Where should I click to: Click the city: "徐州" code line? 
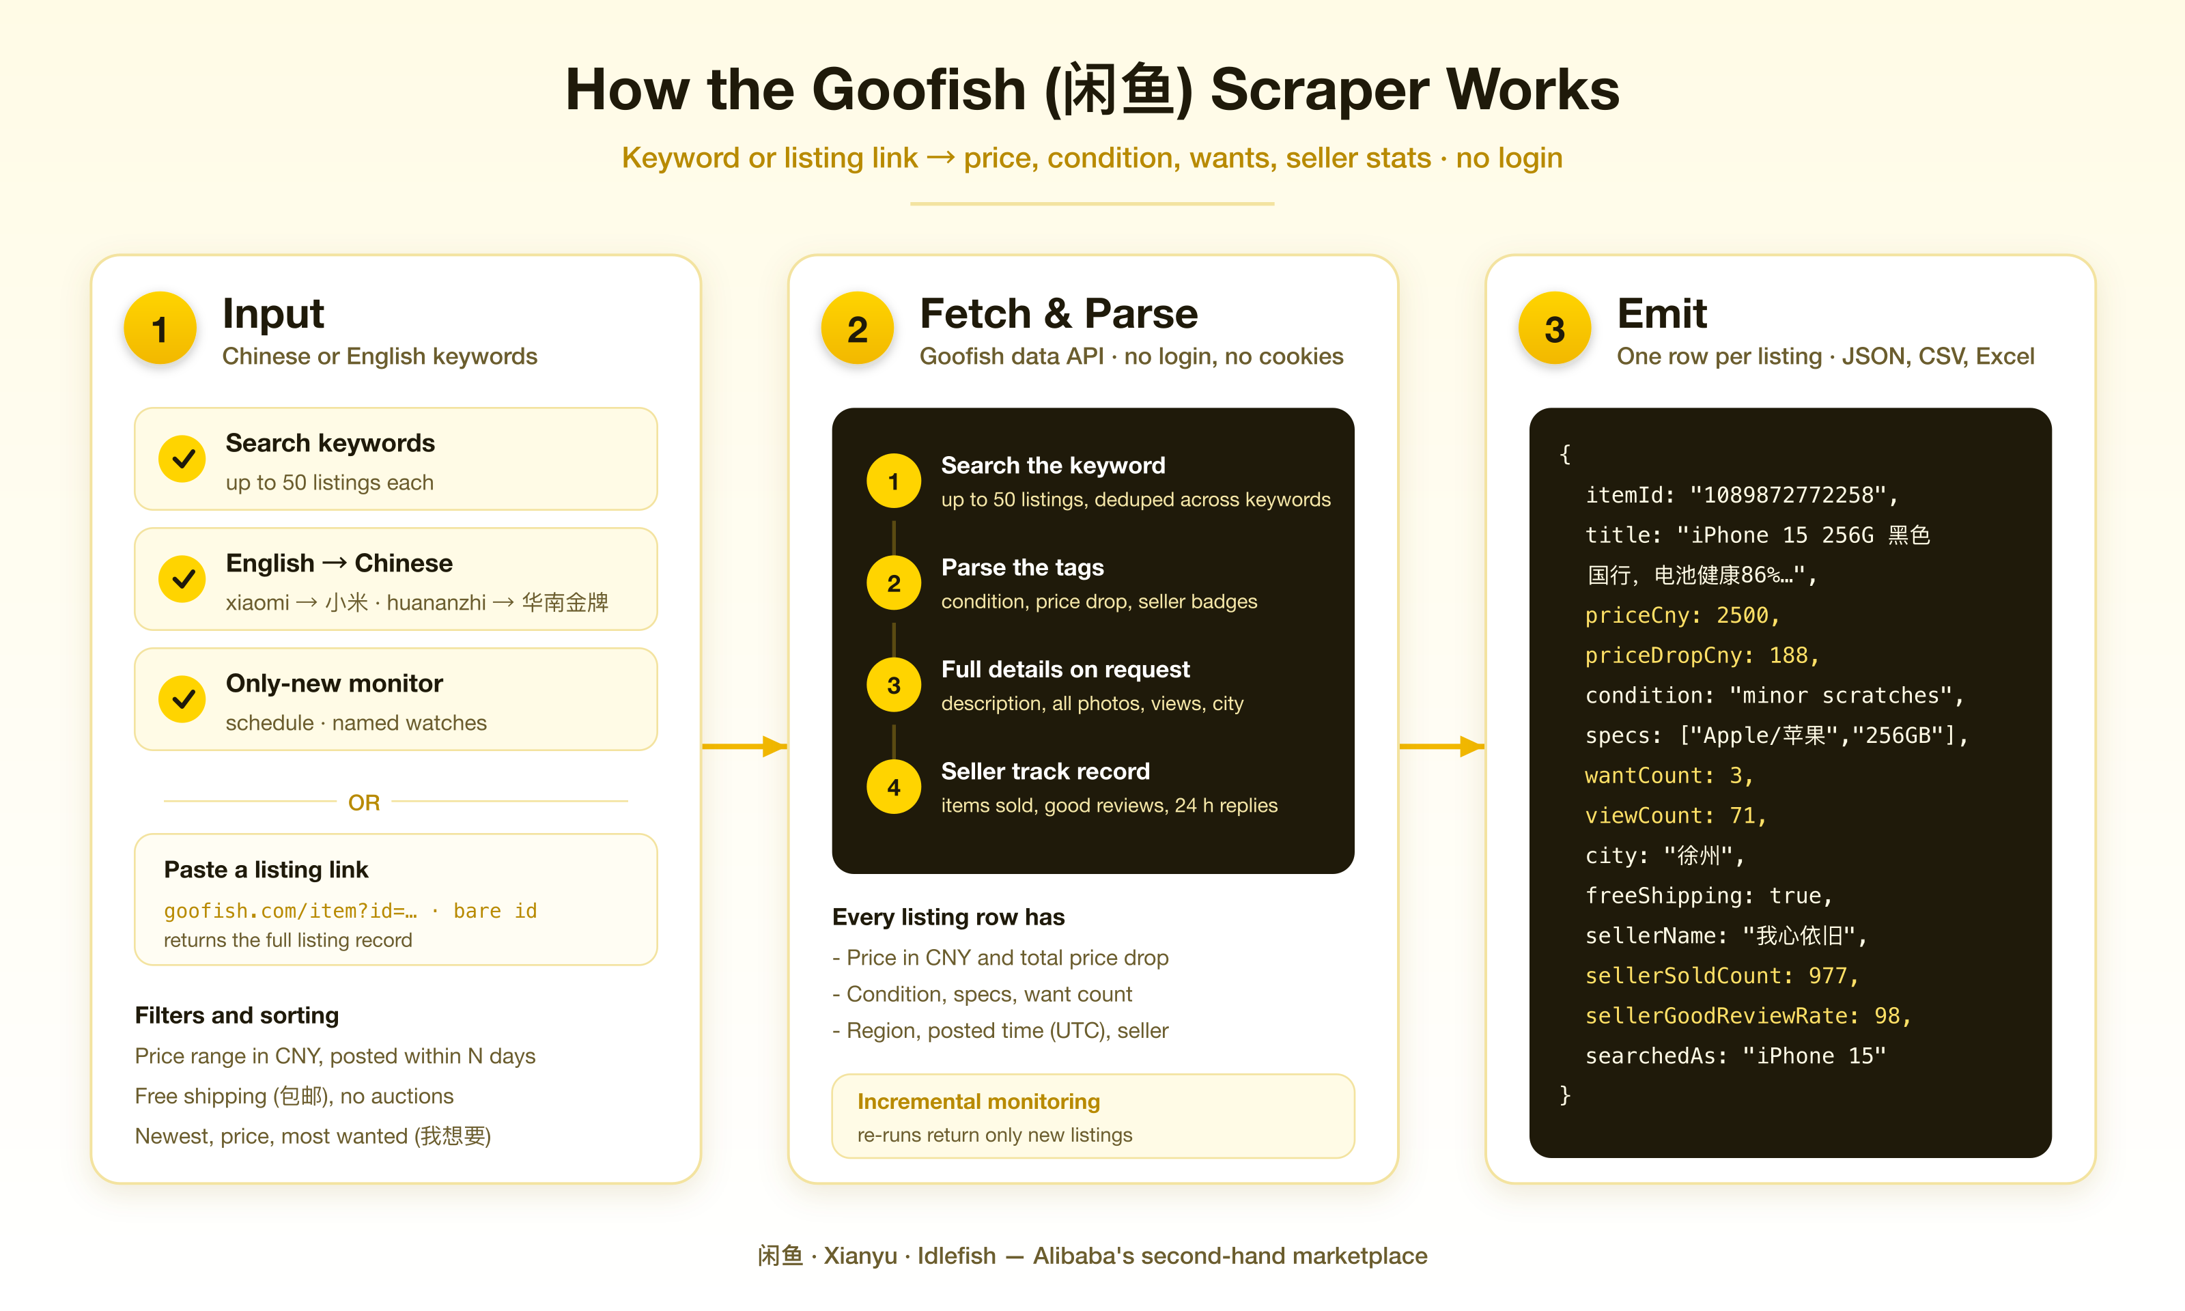pyautogui.click(x=1664, y=855)
